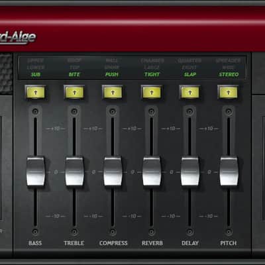Click the green STEREO mode text
Screen dimensions: 265x265
(229, 74)
